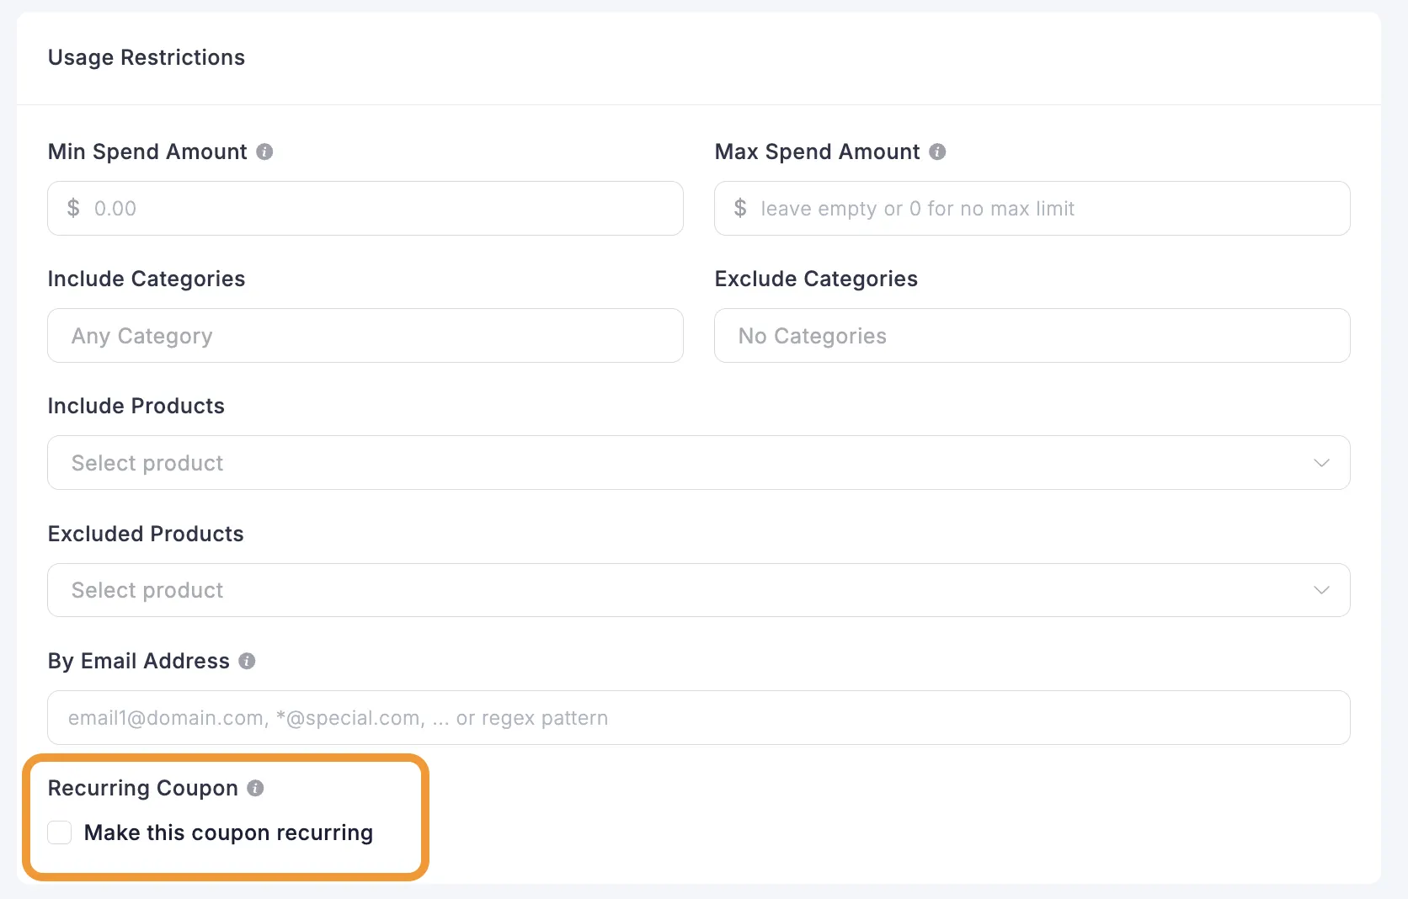Click the dollar sign in Min Spend field
1408x899 pixels.
73,208
